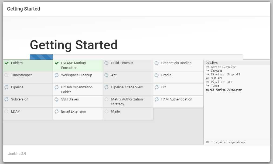Click the checkmark next to OWASP Markup Formatter
Screen dimensions: 273x164
click(x=57, y=63)
